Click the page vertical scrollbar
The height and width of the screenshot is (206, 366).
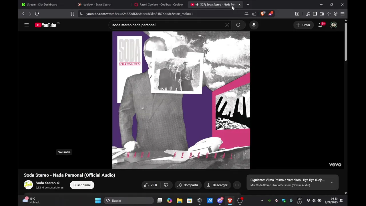pyautogui.click(x=346, y=41)
